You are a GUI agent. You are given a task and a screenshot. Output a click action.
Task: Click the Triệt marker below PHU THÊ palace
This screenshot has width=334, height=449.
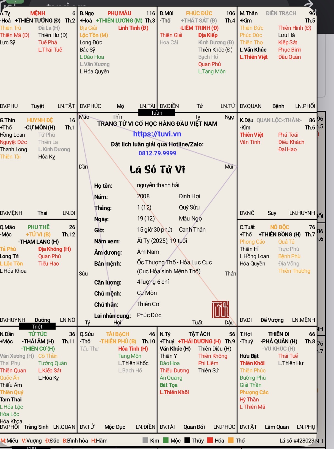(37, 326)
